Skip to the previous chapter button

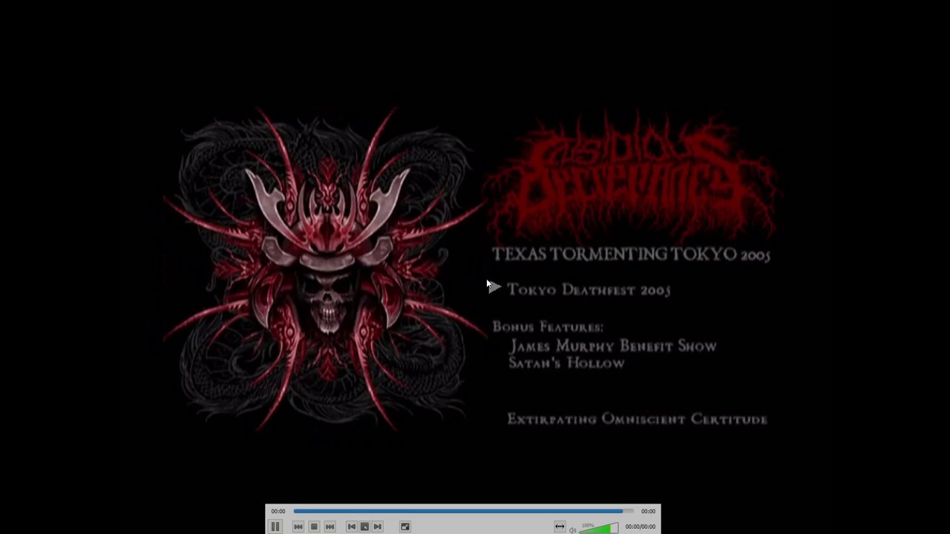pos(298,527)
